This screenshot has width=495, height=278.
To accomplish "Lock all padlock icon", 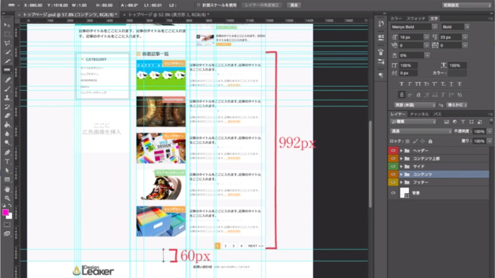I will (431, 142).
